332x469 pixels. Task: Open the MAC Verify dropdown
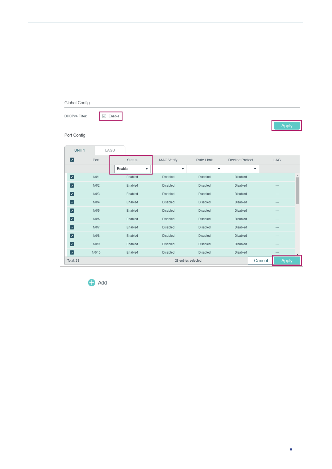coord(169,169)
